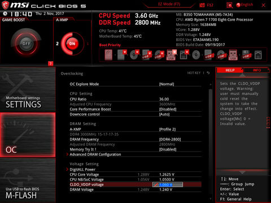Select A-XMP profile number 1
Screen dimensions: 271x203
88,43
